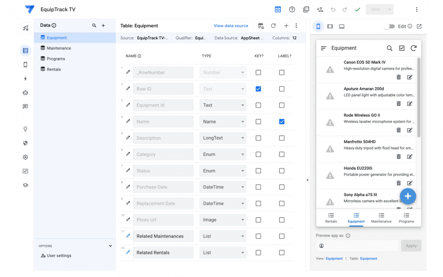The width and height of the screenshot is (443, 277).
Task: Uncheck the LABEL checkbox for Name
Action: tap(281, 121)
